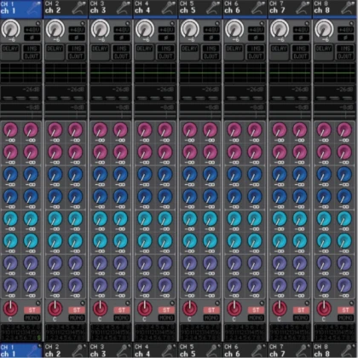358x358 pixels.
Task: Enable the MONO assign on ch 1
Action: (32, 318)
